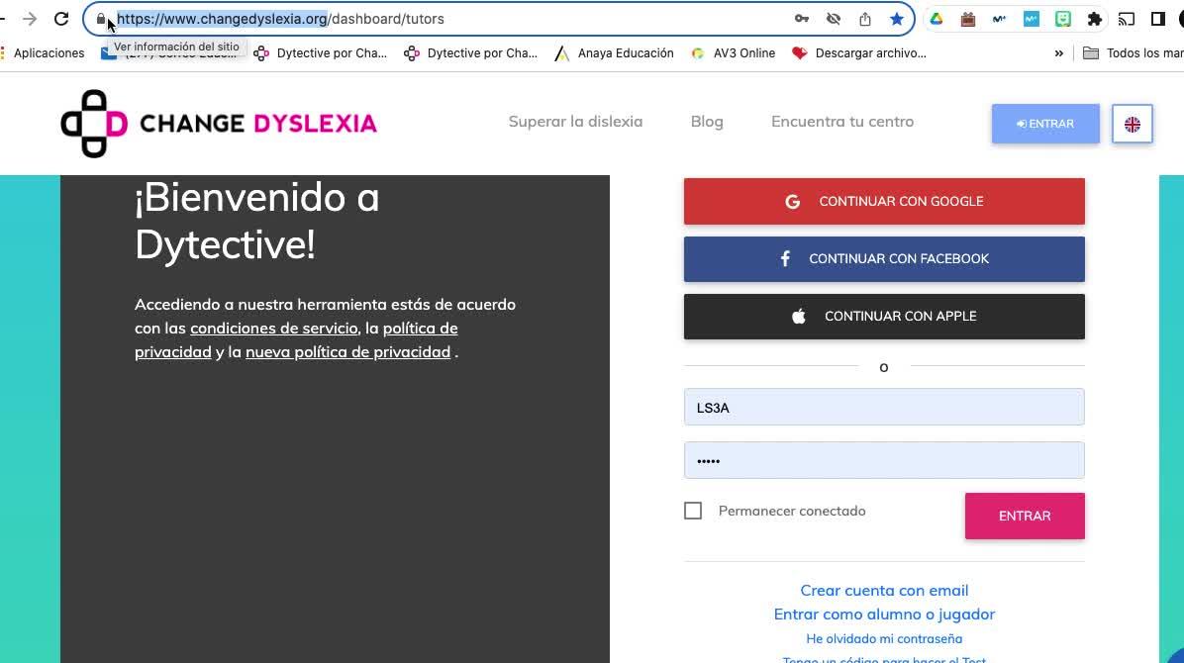Click the pink ENTRAR login button

[1025, 516]
